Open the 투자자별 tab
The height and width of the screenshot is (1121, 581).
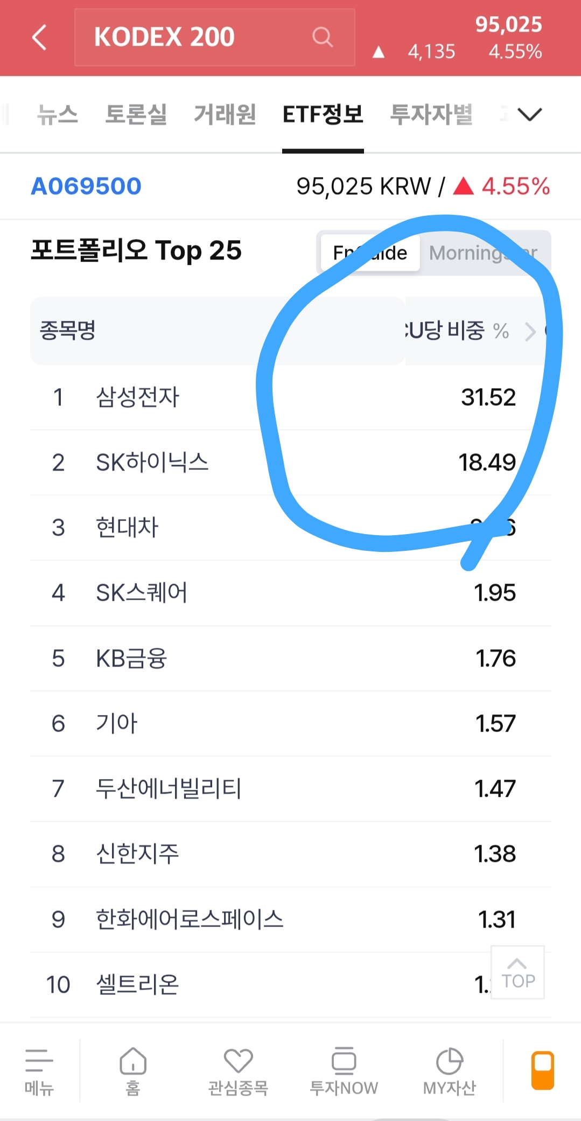(x=431, y=114)
